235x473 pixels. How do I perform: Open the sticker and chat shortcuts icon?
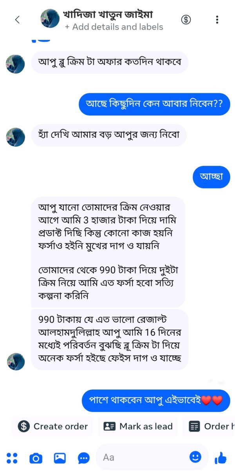click(83, 458)
